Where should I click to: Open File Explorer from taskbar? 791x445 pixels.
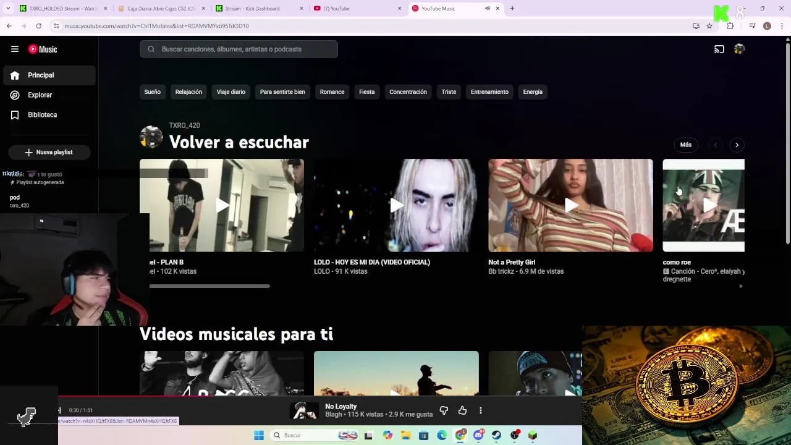[x=405, y=435]
